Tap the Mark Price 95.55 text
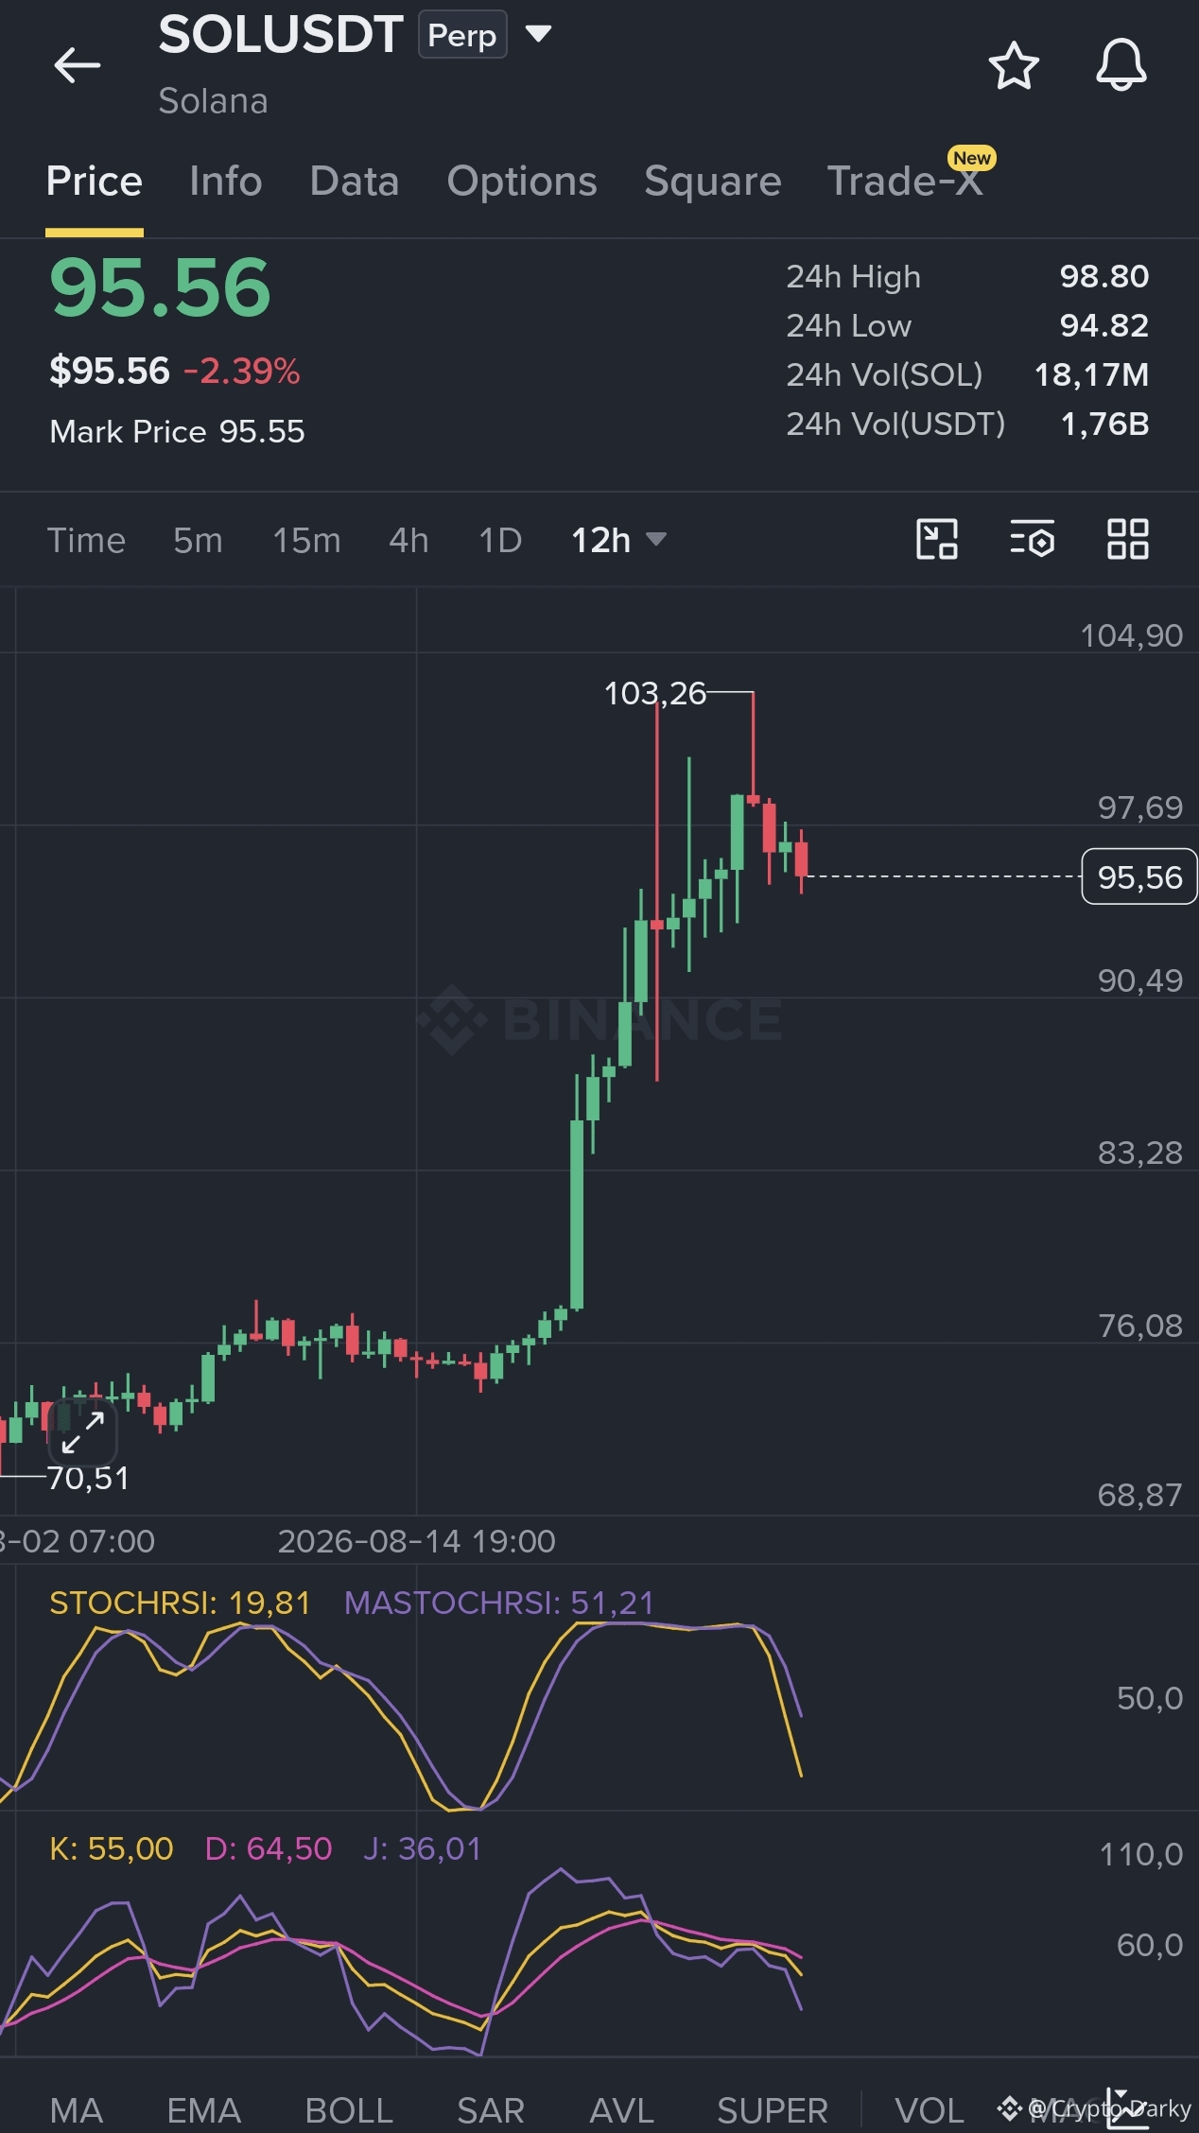This screenshot has width=1199, height=2133. click(177, 431)
